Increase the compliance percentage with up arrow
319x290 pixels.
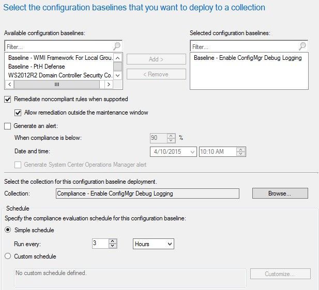point(171,136)
